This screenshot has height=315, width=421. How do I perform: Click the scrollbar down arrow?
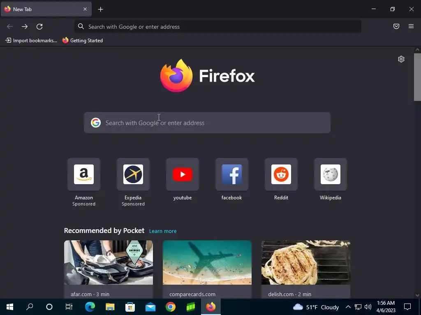(x=417, y=295)
